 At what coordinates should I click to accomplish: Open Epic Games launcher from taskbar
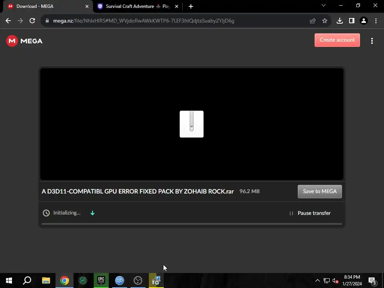pyautogui.click(x=101, y=280)
